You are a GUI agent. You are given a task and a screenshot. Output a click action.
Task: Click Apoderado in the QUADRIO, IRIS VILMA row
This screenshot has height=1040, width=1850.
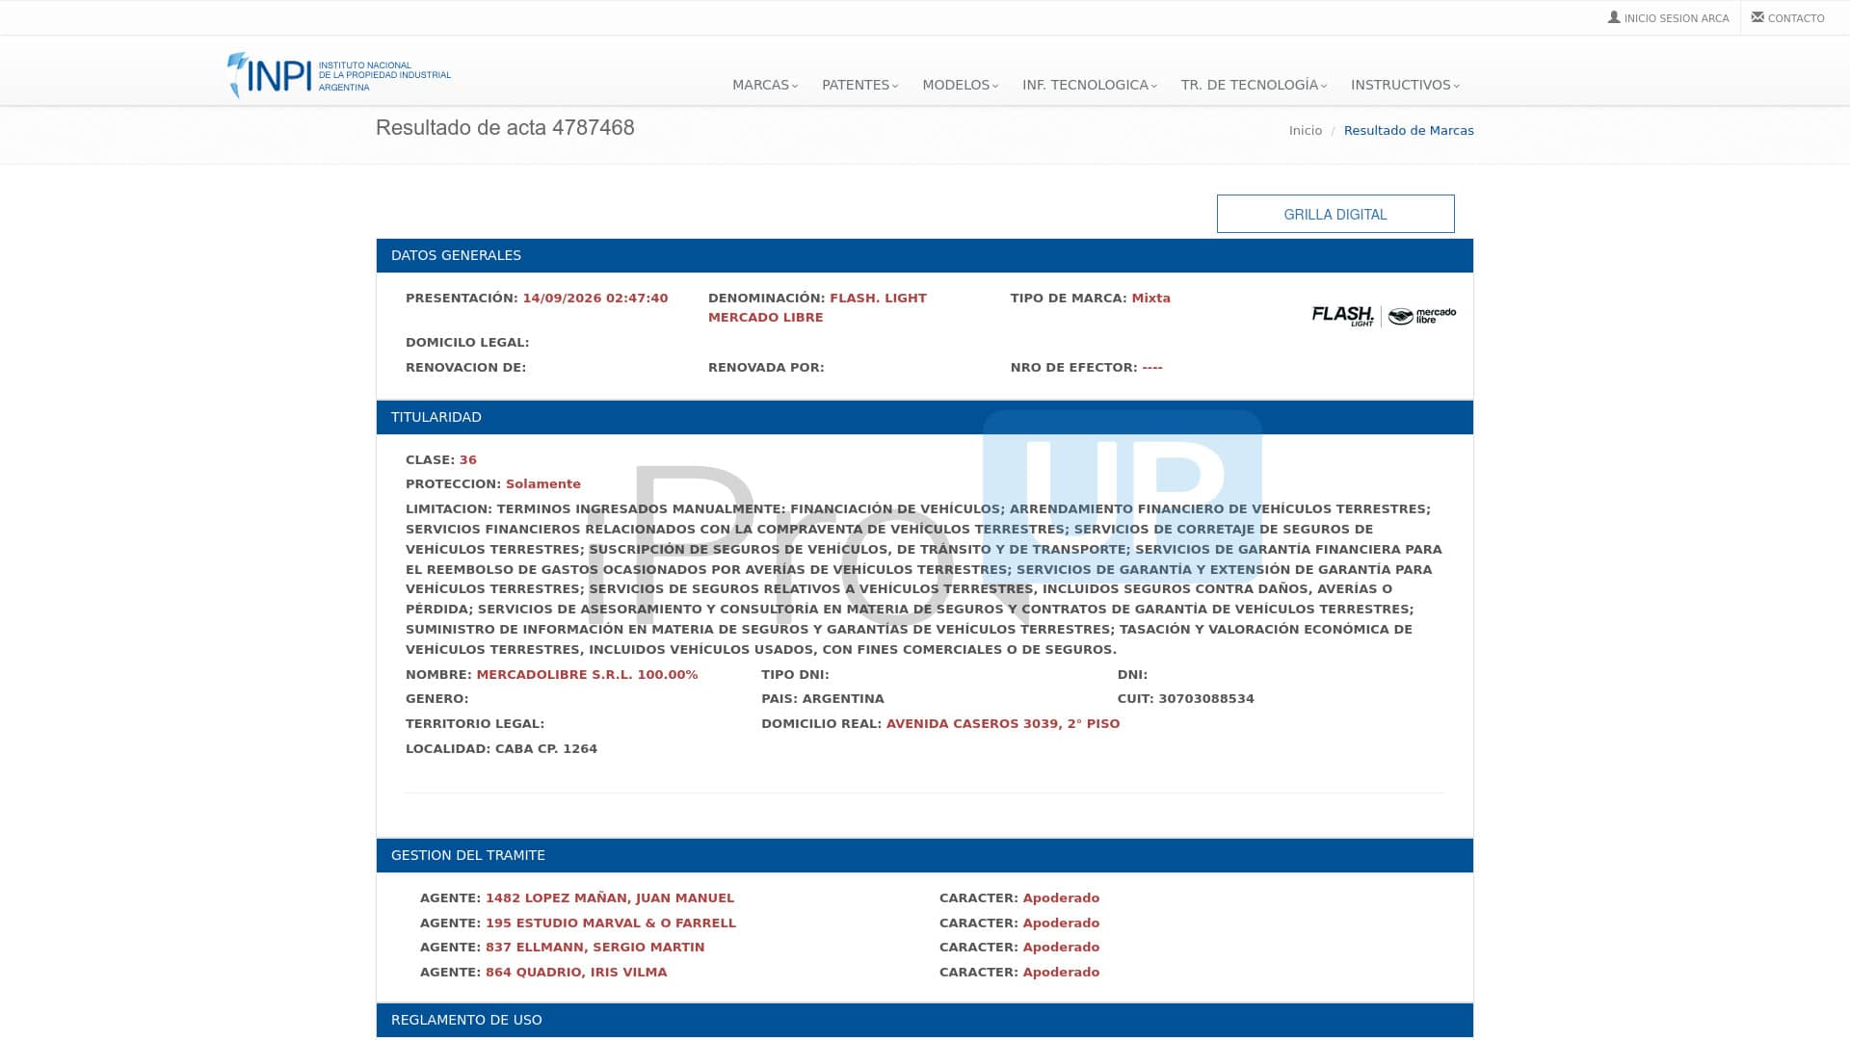[x=1061, y=973]
